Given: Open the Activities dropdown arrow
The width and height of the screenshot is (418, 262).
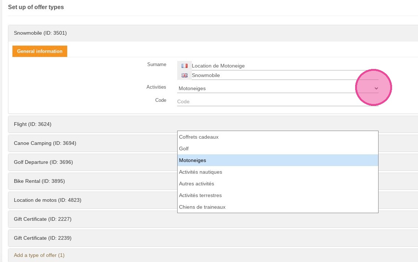Looking at the screenshot, I should (x=376, y=88).
